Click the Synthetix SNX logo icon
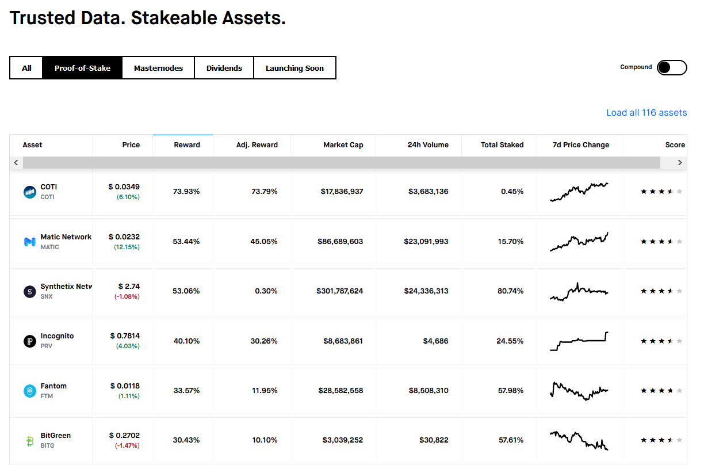The image size is (704, 465). coord(30,292)
